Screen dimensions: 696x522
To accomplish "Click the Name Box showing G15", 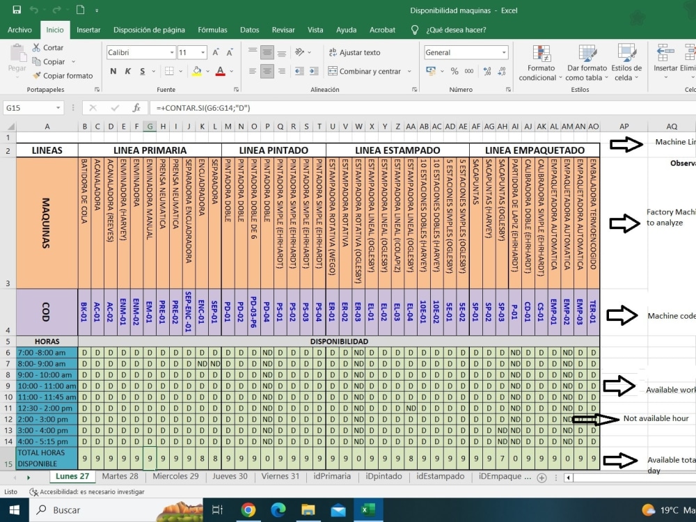I will coord(29,108).
